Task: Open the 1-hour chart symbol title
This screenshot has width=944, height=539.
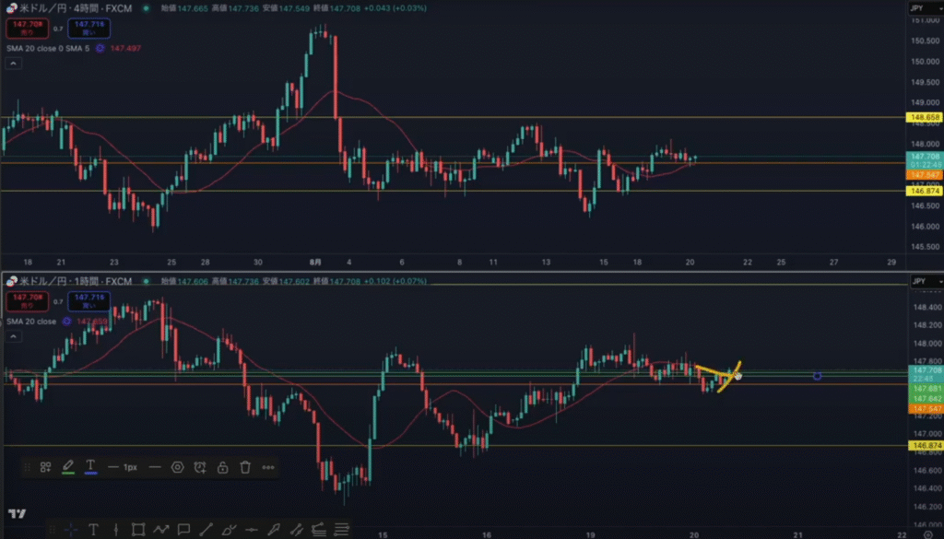Action: tap(76, 282)
